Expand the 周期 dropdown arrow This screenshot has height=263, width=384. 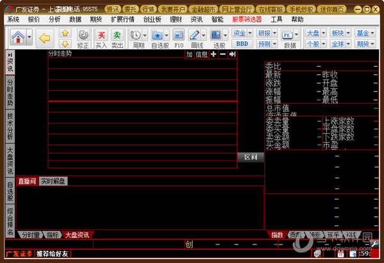click(x=145, y=35)
